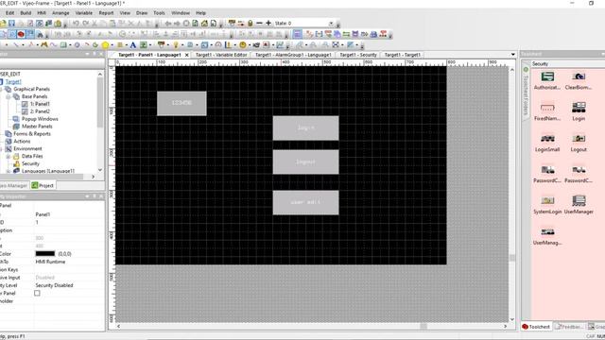Select the Ellipse drawing tool
The width and height of the screenshot is (605, 340).
pos(78,45)
